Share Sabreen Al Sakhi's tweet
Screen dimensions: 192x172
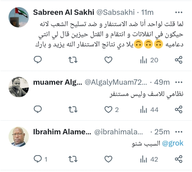tap(178, 60)
